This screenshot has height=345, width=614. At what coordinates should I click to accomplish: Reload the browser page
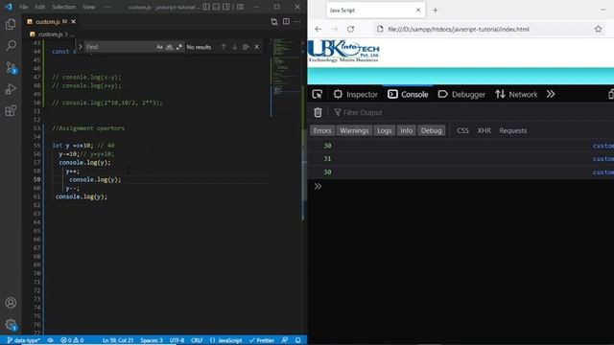pos(350,29)
